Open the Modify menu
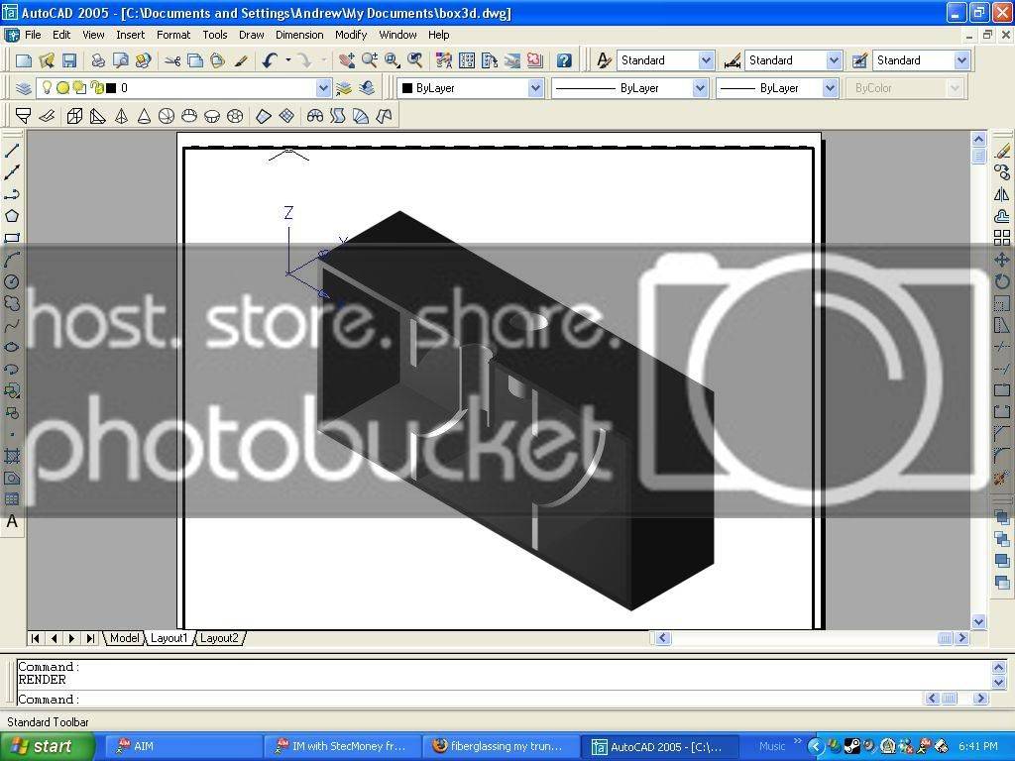Image resolution: width=1015 pixels, height=761 pixels. (351, 35)
